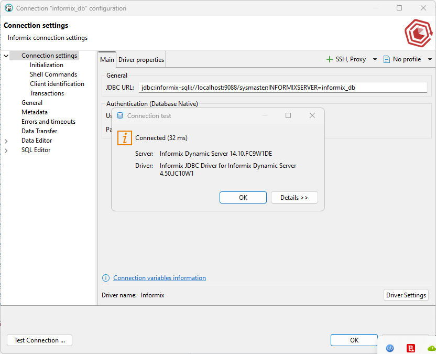Collapse the Connection settings tree node
The width and height of the screenshot is (436, 354).
[x=6, y=56]
